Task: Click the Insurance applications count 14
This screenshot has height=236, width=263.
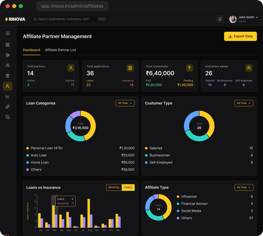Action: click(x=131, y=85)
